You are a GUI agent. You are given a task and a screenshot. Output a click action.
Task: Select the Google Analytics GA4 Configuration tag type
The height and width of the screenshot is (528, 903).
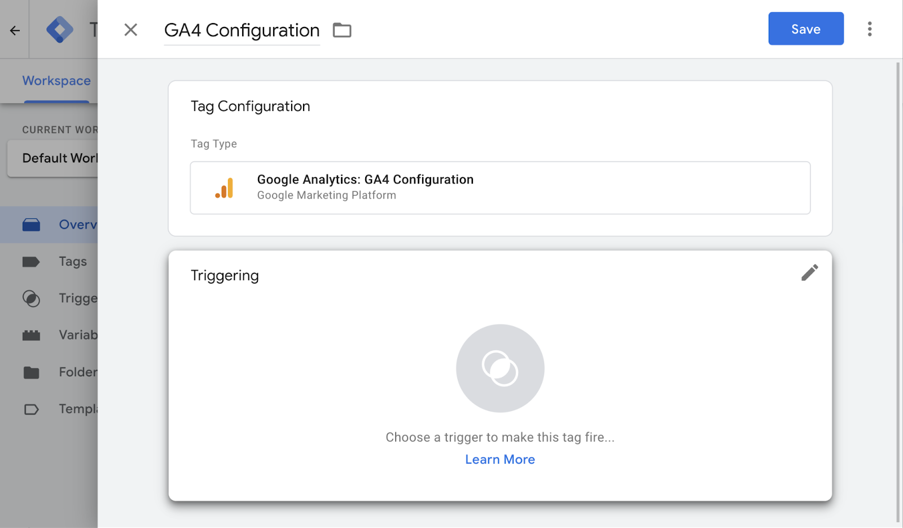click(500, 188)
